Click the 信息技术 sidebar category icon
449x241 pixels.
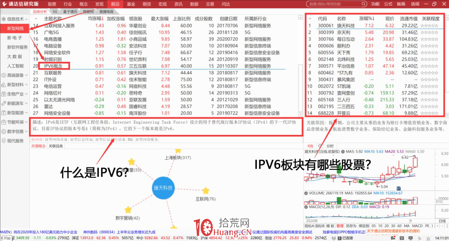tap(4, 19)
